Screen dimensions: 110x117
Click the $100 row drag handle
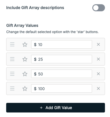(x=12, y=88)
